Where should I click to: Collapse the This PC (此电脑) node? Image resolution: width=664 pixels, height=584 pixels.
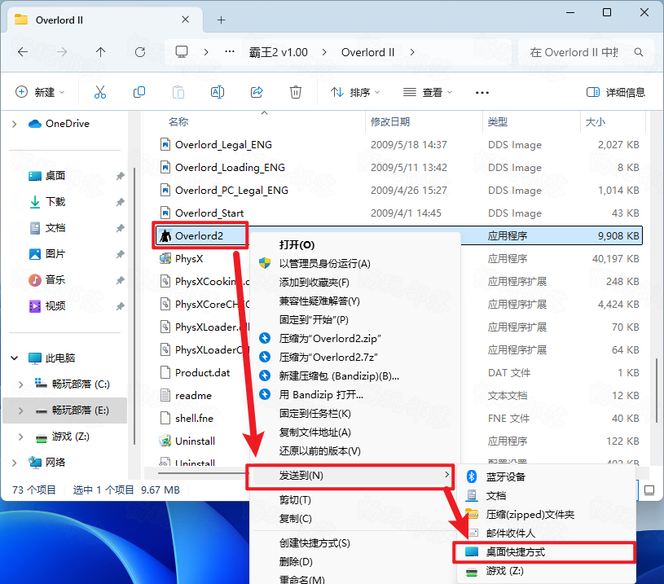click(15, 358)
